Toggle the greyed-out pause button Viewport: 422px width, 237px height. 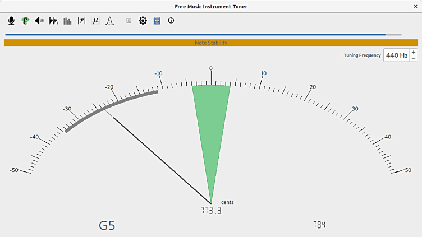click(x=129, y=21)
